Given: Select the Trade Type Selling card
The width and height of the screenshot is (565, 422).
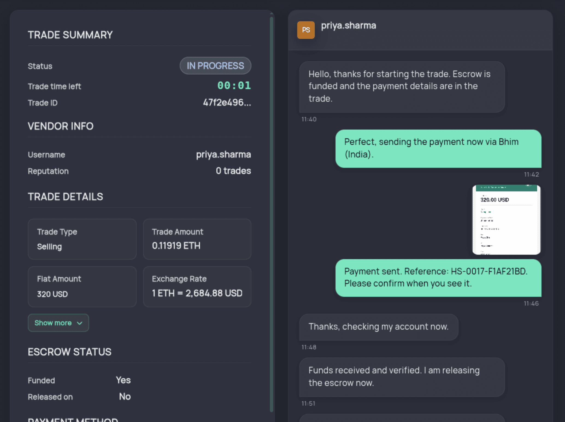Looking at the screenshot, I should (x=82, y=239).
